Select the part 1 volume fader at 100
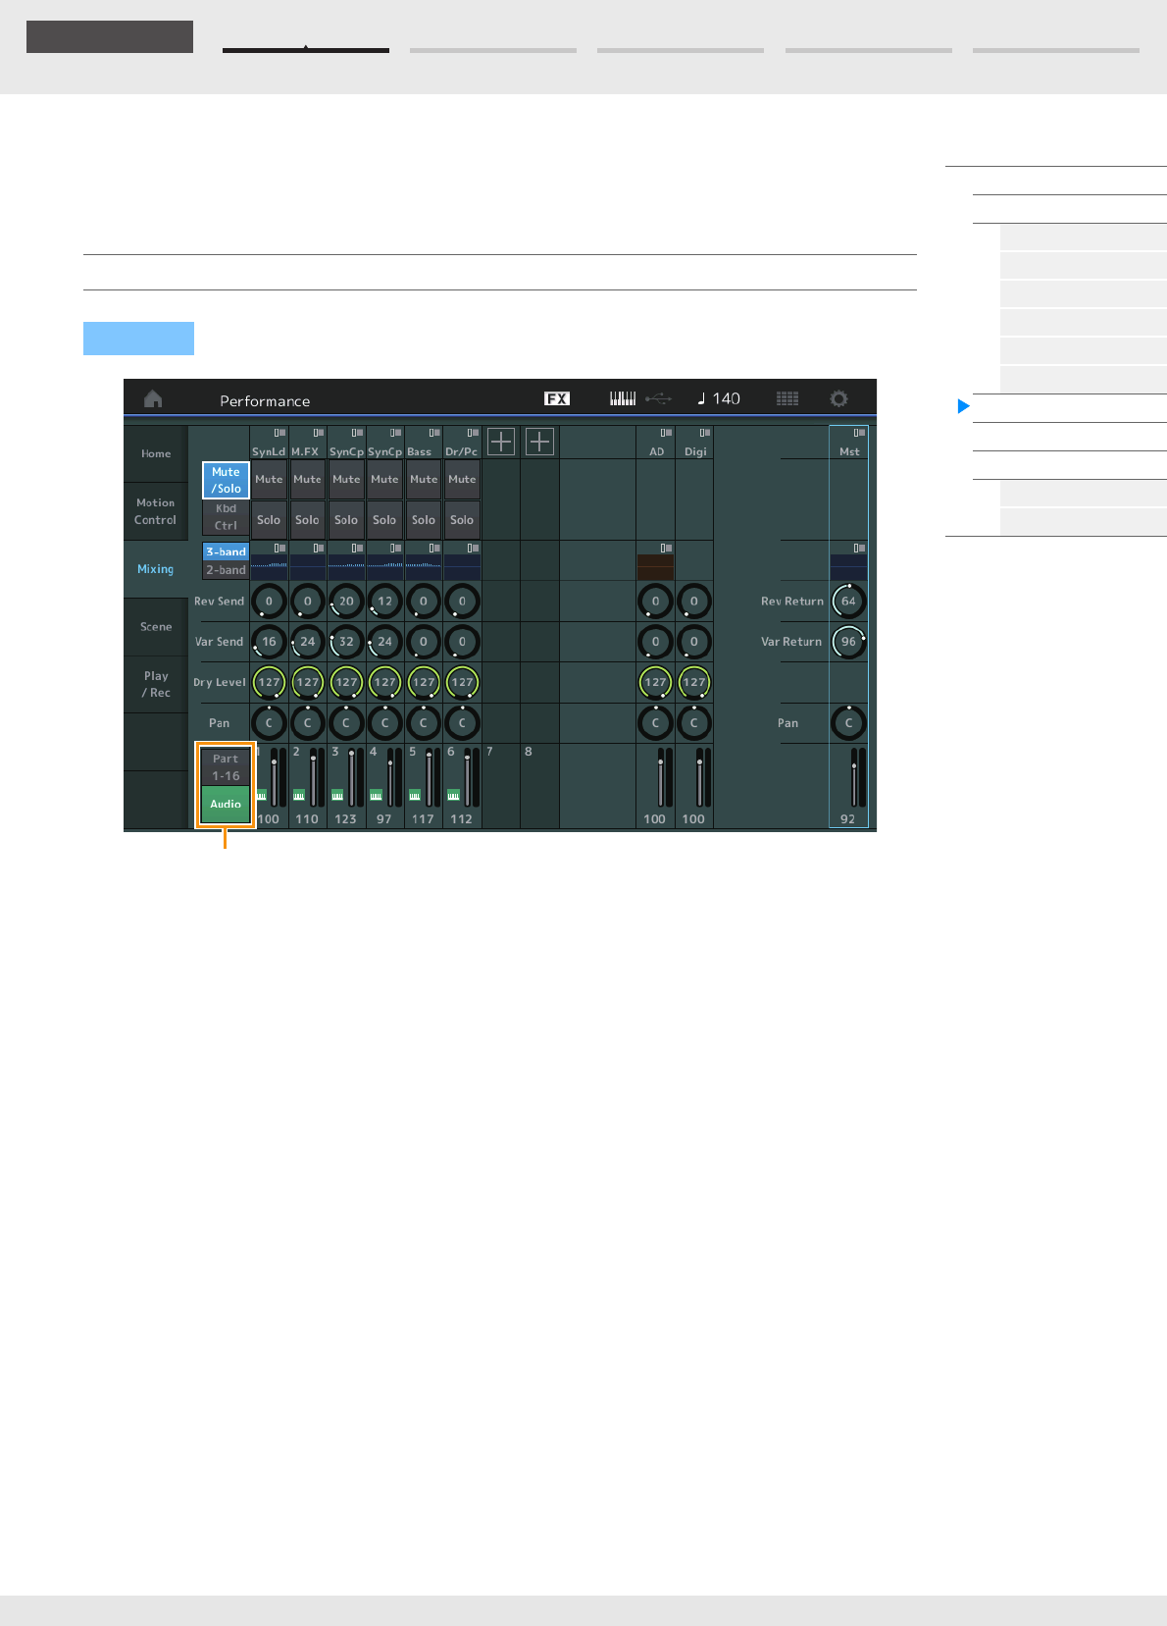This screenshot has height=1626, width=1167. pyautogui.click(x=275, y=777)
